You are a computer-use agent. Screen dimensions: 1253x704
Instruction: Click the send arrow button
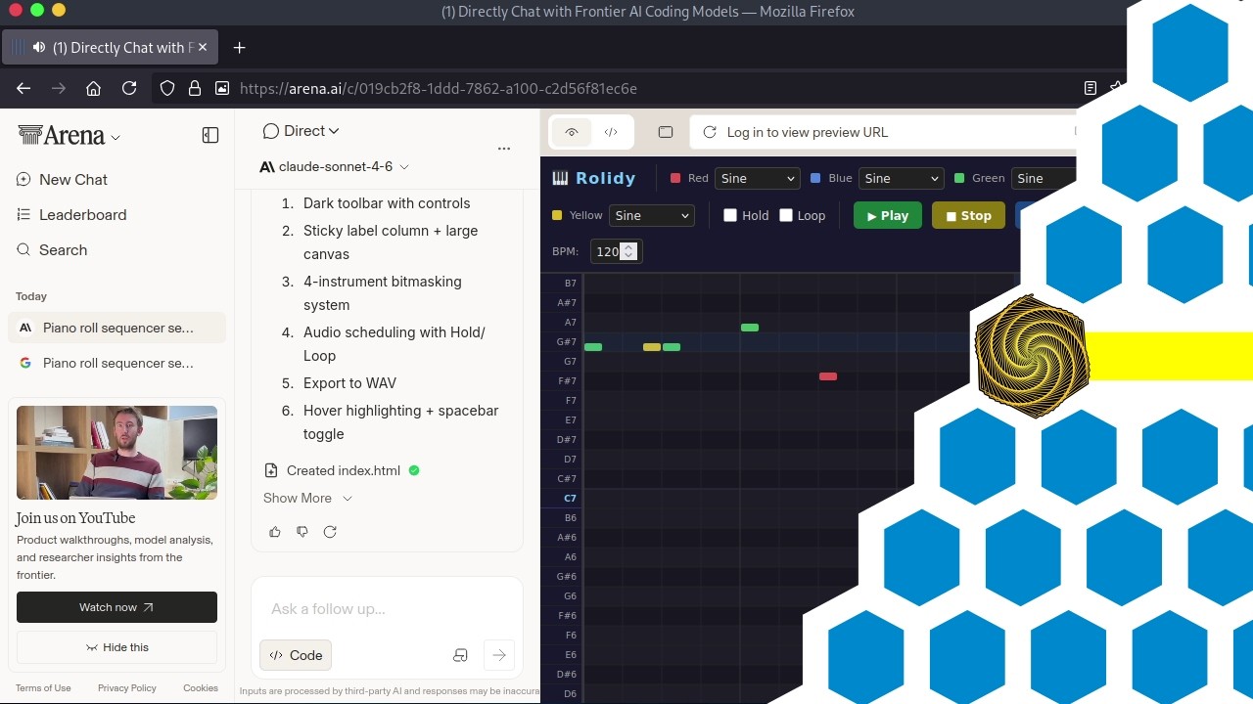[499, 655]
